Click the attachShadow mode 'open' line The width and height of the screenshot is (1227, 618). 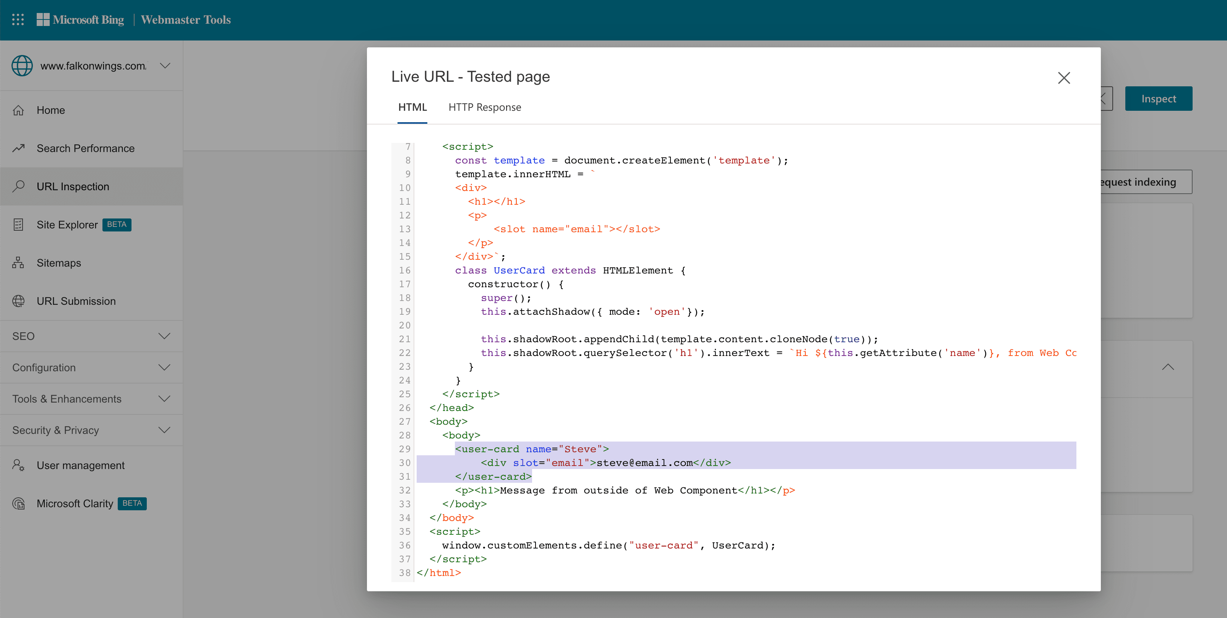pos(592,311)
